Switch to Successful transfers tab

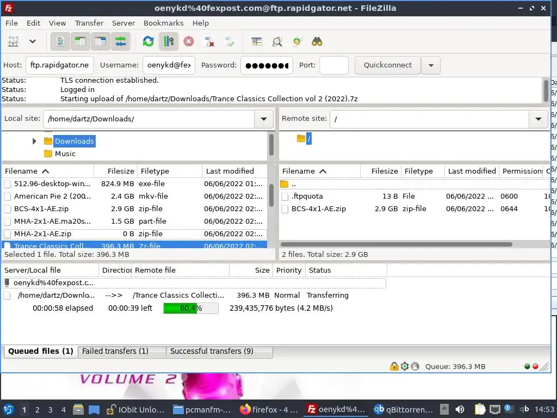pyautogui.click(x=219, y=352)
